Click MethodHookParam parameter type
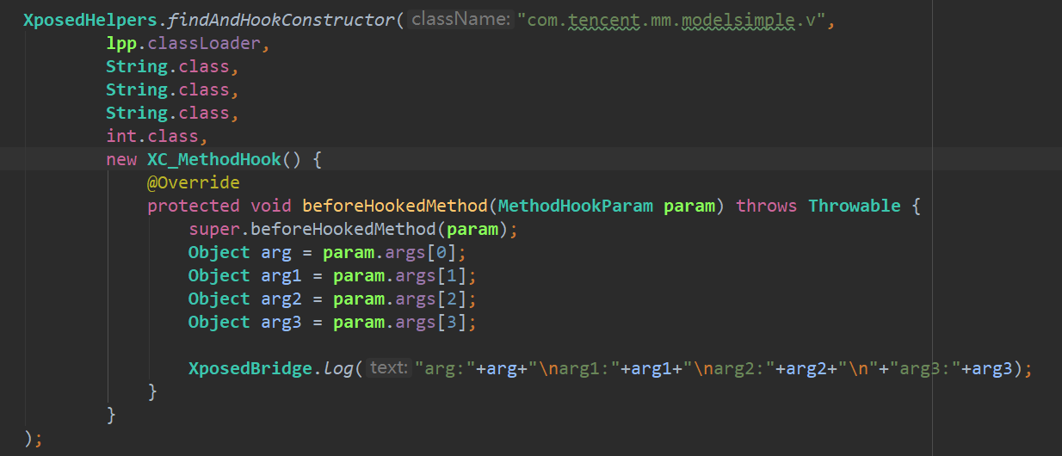 pos(576,206)
